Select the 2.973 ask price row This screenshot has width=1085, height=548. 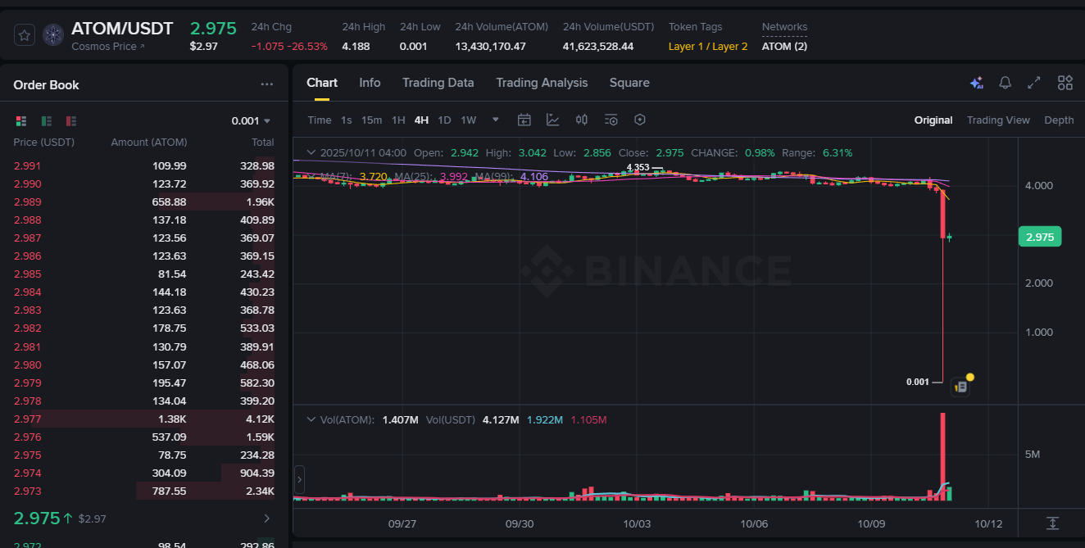(144, 491)
